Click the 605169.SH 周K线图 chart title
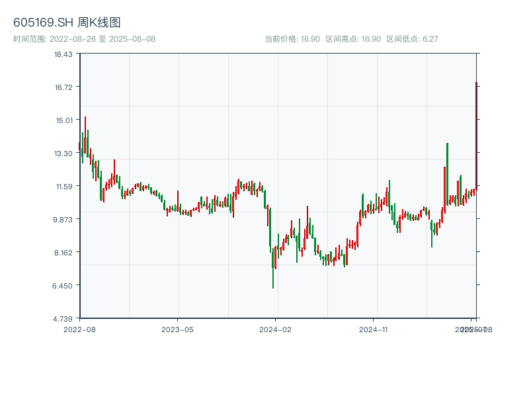This screenshot has width=529, height=397. [x=67, y=23]
